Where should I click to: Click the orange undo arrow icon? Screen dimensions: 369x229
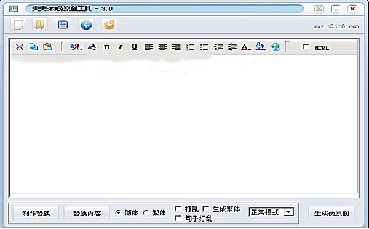(109, 25)
